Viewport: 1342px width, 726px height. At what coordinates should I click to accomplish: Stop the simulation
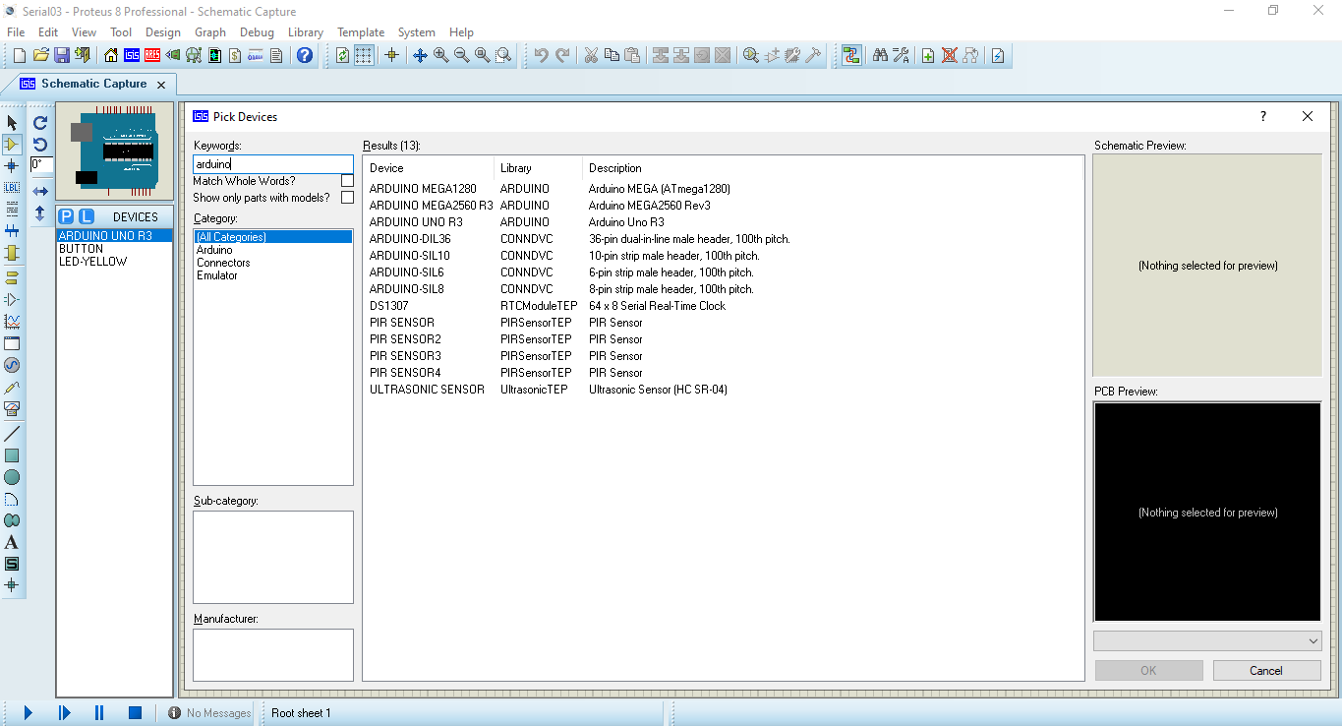coord(136,713)
